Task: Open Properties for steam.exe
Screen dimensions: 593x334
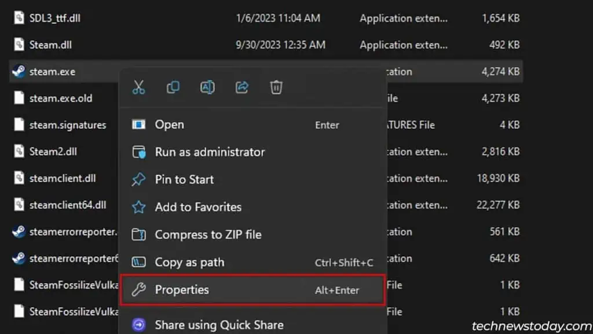Action: coord(182,289)
